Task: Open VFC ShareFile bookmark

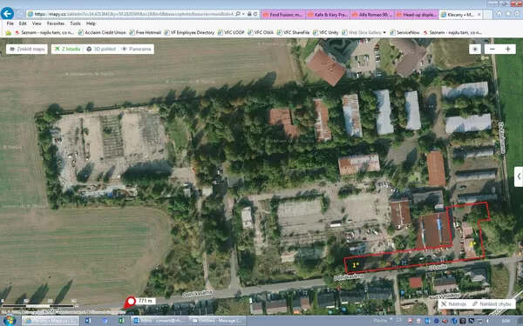Action: click(x=293, y=33)
